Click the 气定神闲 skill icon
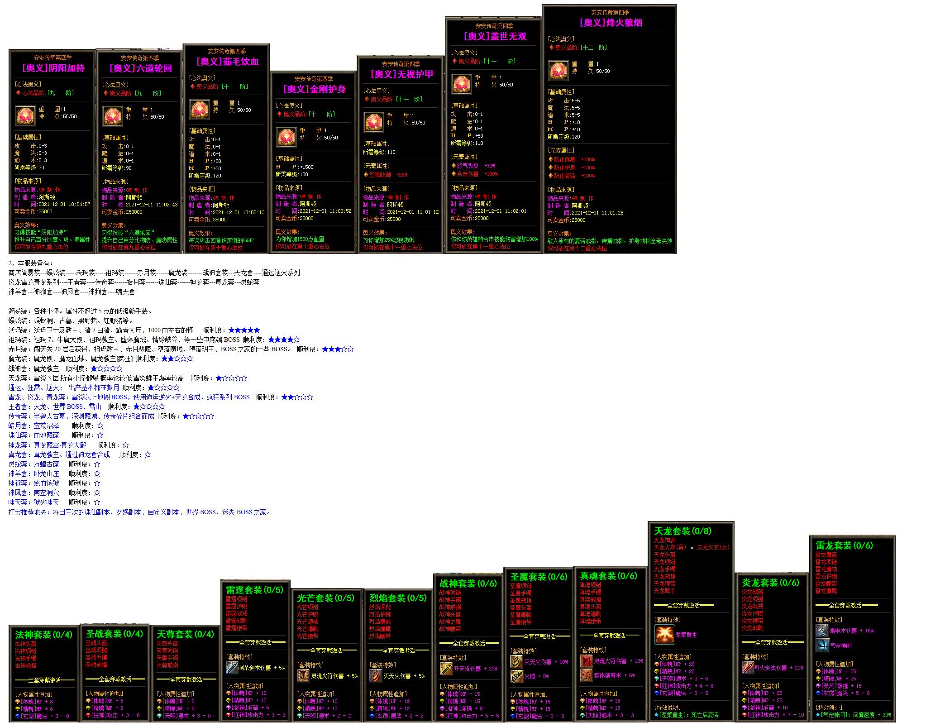 coord(822,646)
